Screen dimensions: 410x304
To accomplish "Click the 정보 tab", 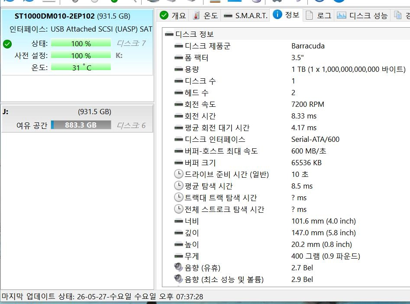I will pos(286,15).
